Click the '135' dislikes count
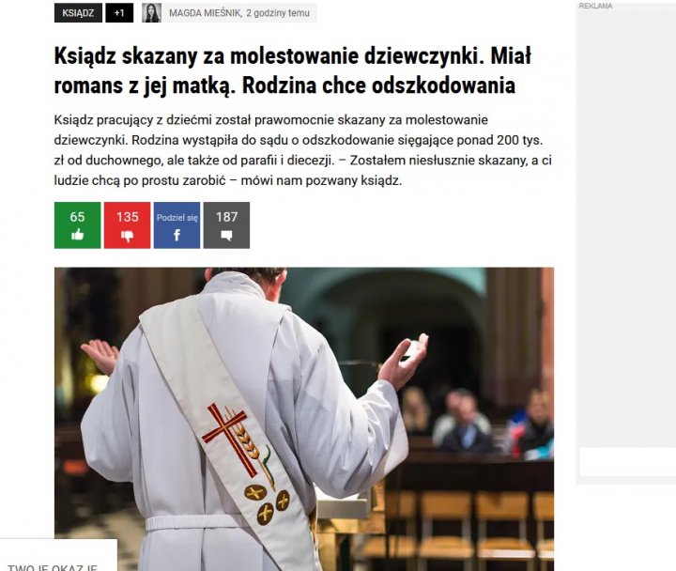 (x=127, y=217)
